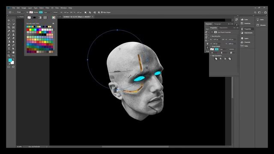274x154 pixels.
Task: Toggle width-height link in options bar
Action: pos(71,12)
